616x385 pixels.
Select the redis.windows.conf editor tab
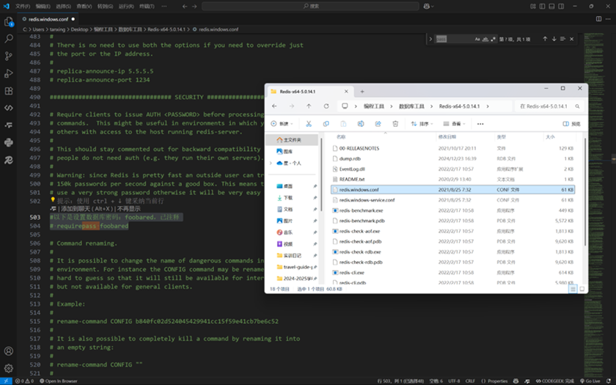(48, 19)
